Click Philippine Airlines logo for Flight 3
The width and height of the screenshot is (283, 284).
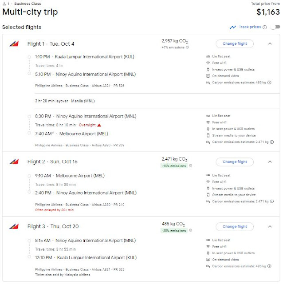point(14,227)
